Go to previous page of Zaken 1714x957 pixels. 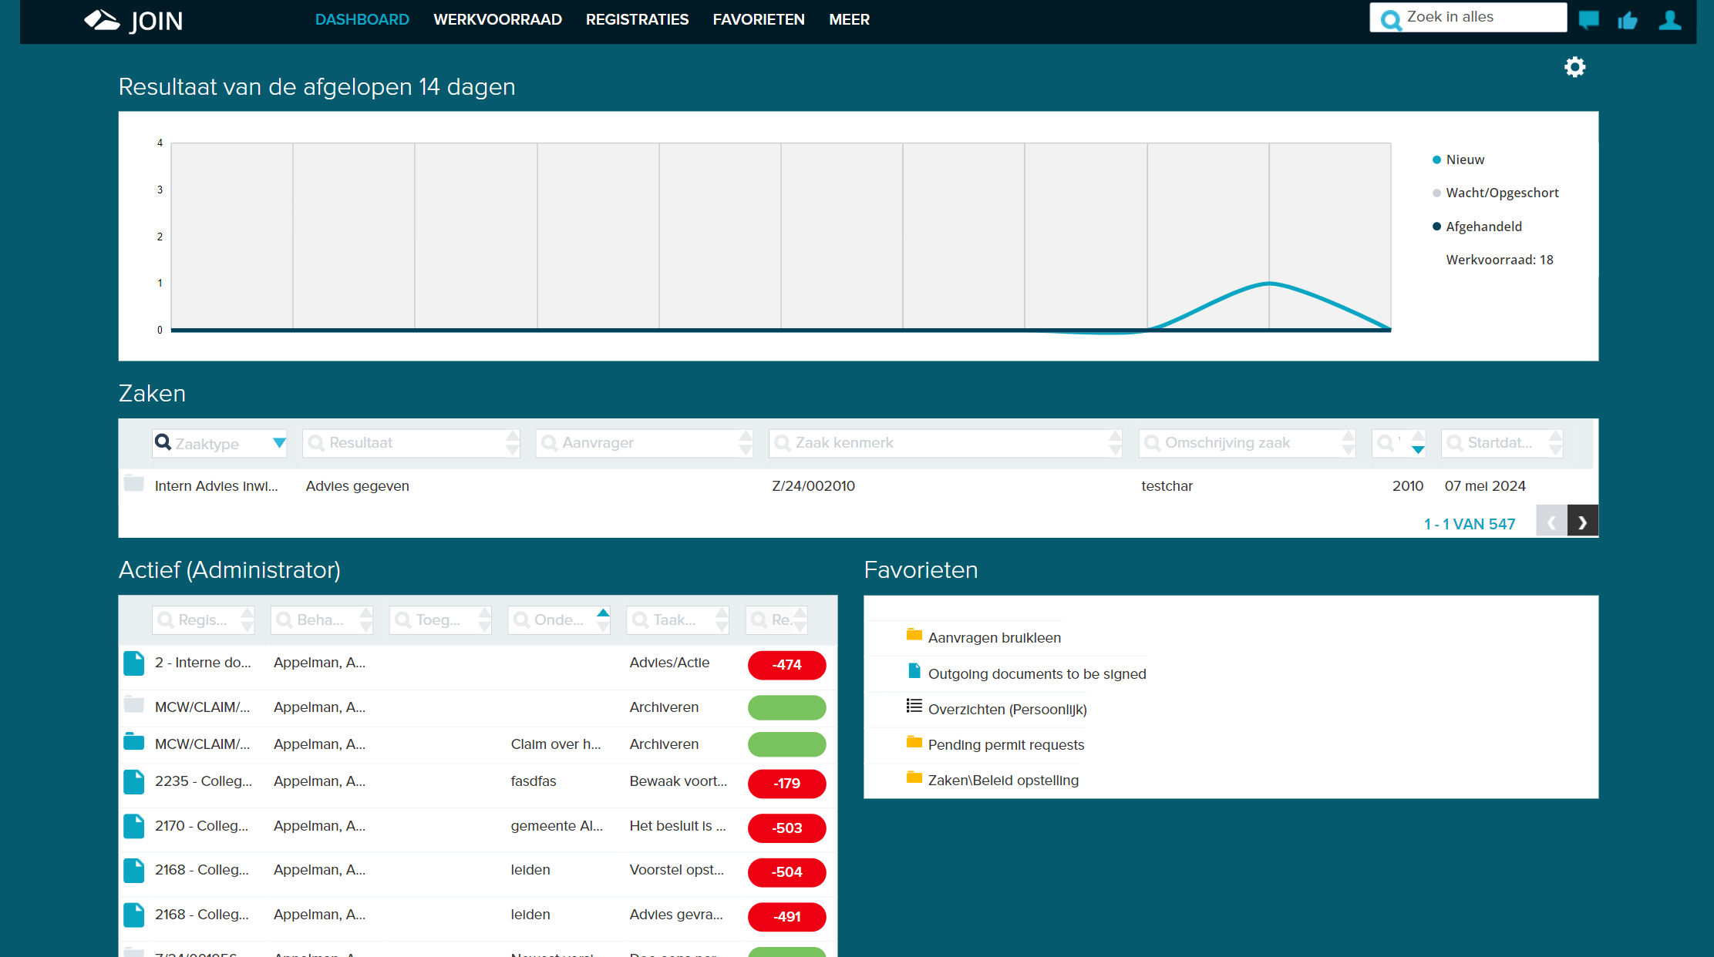(x=1551, y=522)
